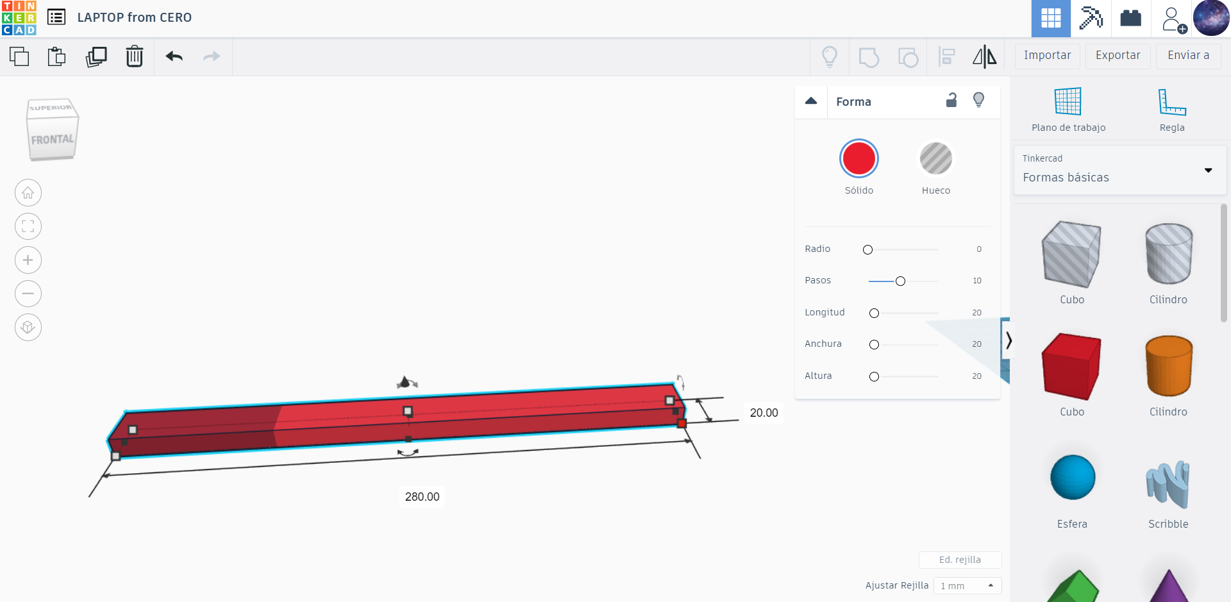Click the Duplicate and repeat icon

[96, 56]
